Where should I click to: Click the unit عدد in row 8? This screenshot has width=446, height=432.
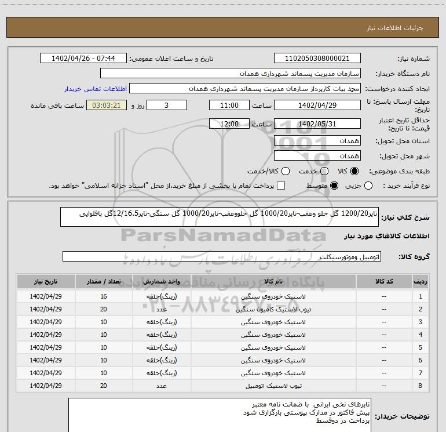click(162, 386)
